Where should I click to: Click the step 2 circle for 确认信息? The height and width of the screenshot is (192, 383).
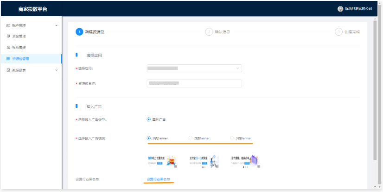tap(210, 31)
